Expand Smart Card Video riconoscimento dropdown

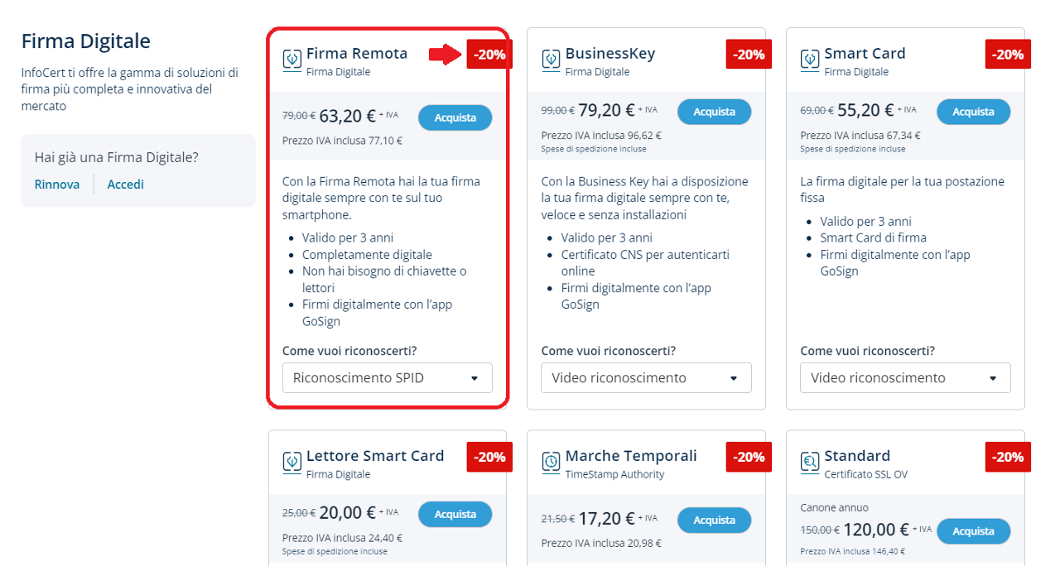905,377
